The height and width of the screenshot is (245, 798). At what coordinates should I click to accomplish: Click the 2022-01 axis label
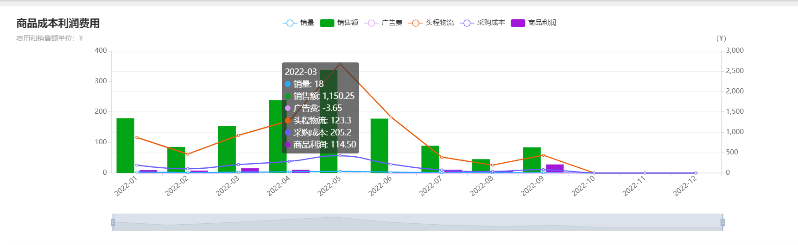[x=126, y=186]
